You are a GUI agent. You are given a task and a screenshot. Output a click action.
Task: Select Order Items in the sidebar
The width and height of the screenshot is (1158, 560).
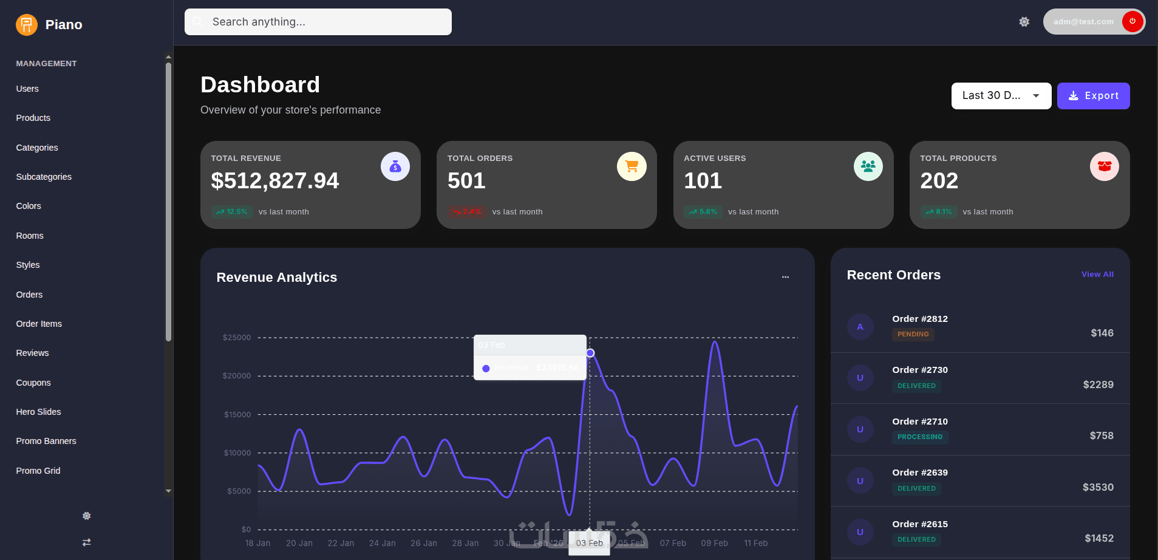coord(39,324)
